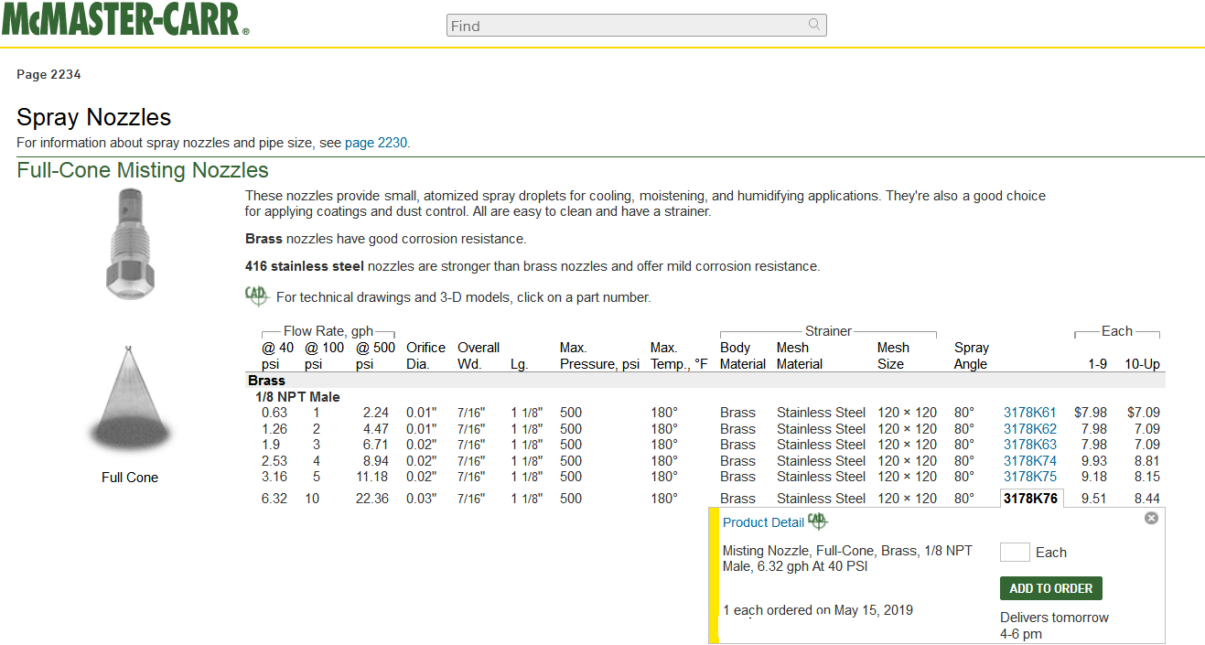Click the 9.51 price for 3178K76
The width and height of the screenshot is (1205, 645).
(x=1094, y=499)
